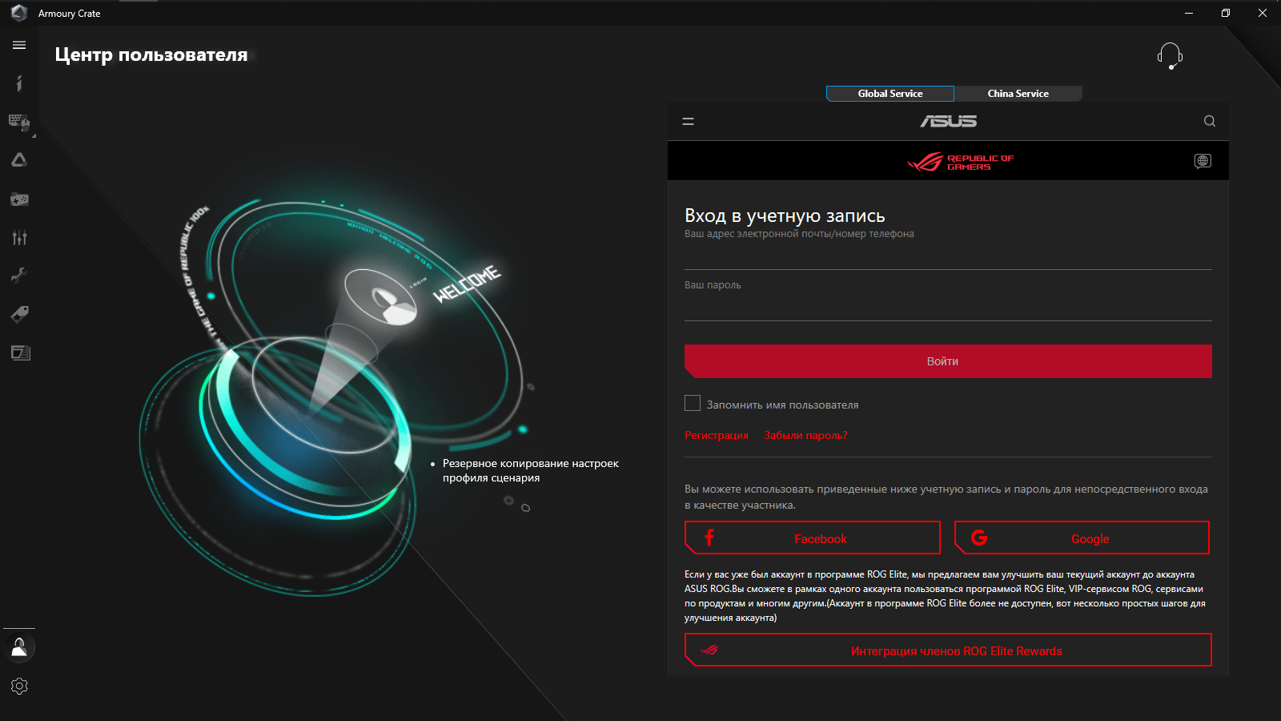Screen dimensions: 1281x721
Task: Open the settings gear icon
Action: (x=19, y=686)
